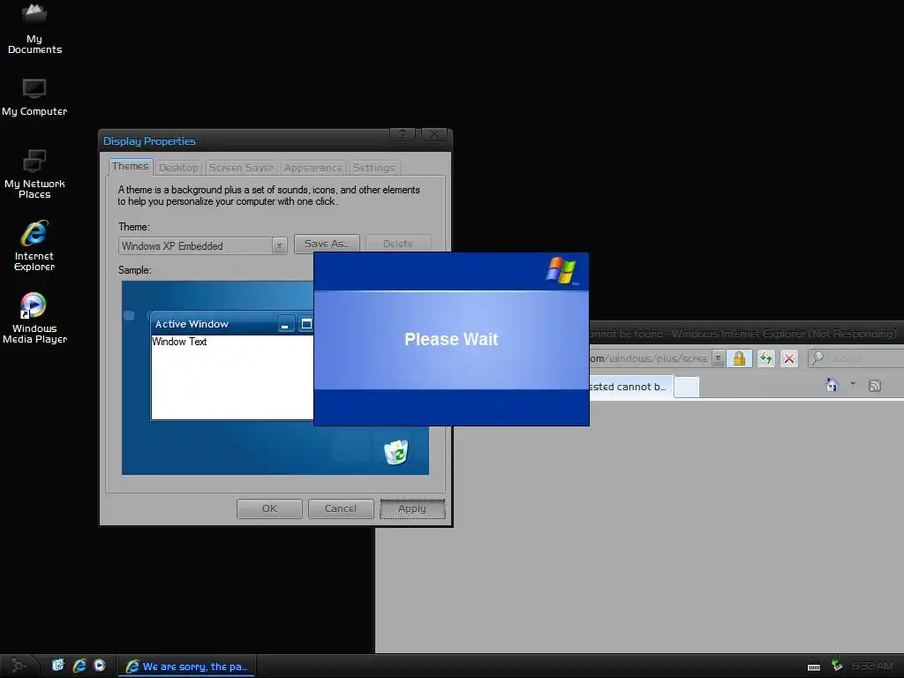
Task: Click OK in Display Properties
Action: pyautogui.click(x=269, y=508)
